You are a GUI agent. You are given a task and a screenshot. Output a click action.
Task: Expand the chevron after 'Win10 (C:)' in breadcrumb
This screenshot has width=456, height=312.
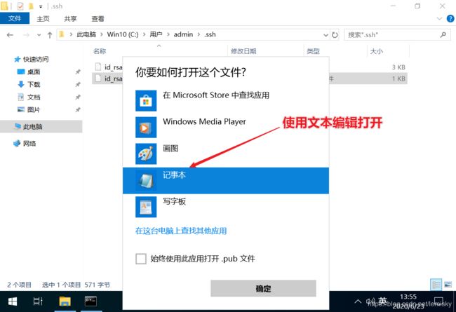[x=144, y=34]
